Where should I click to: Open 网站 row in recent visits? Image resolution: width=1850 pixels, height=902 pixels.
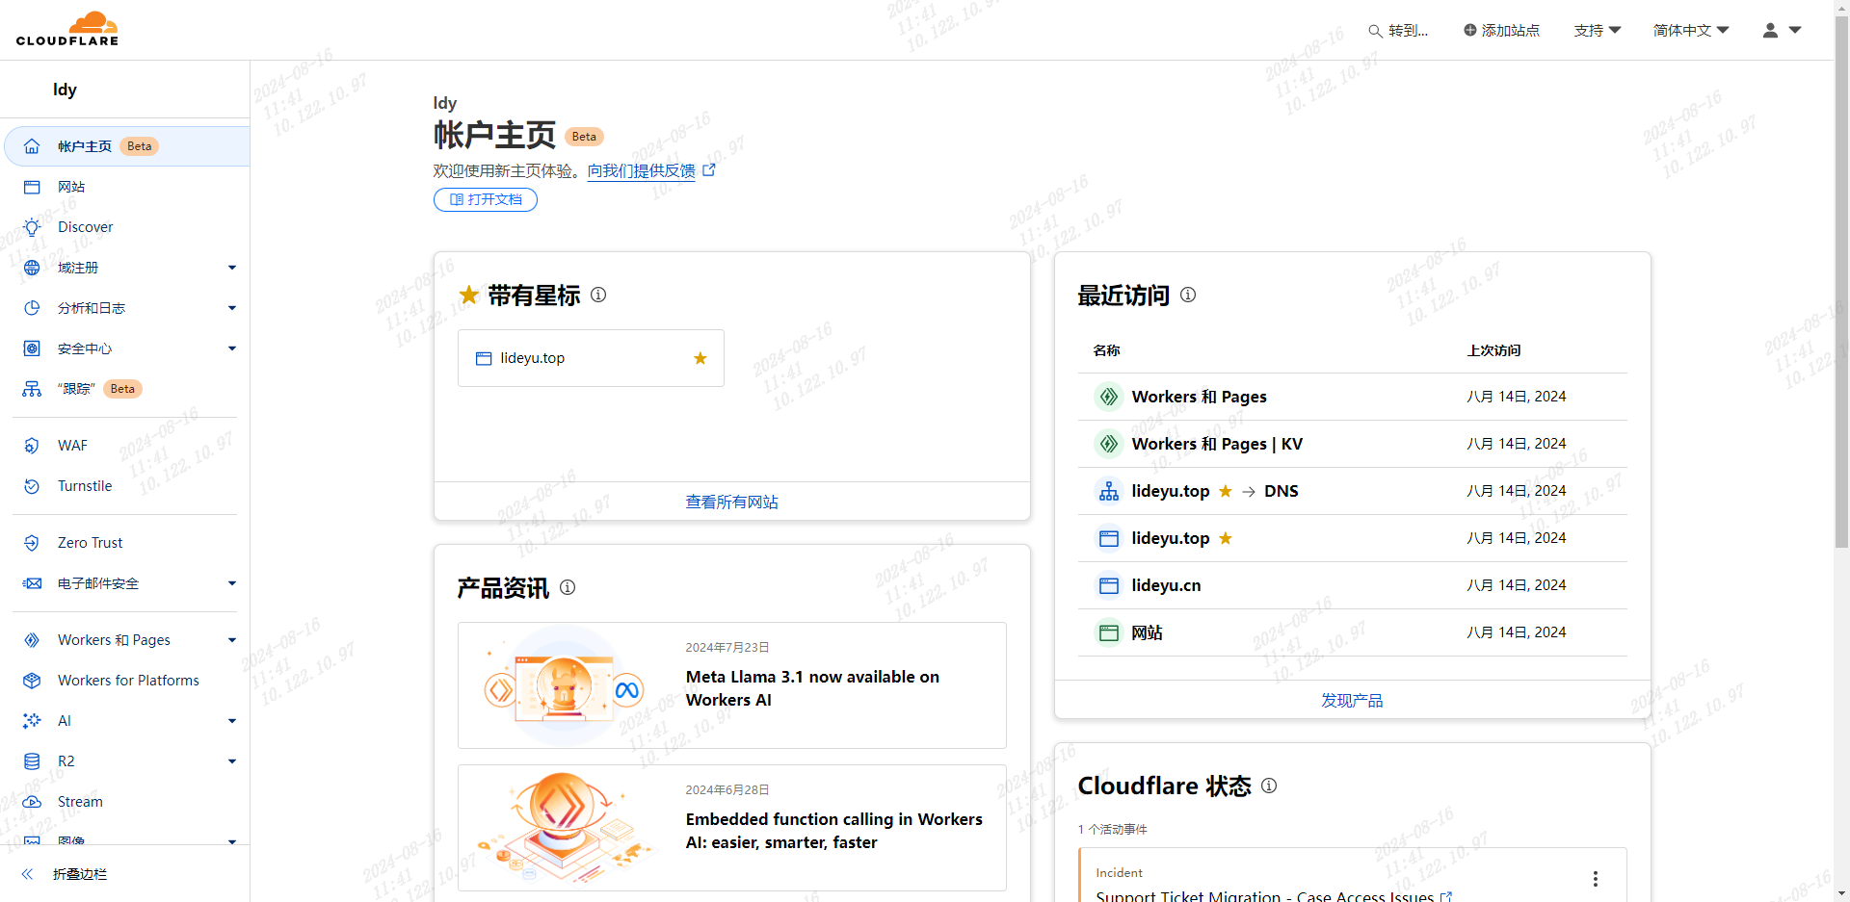pos(1352,632)
